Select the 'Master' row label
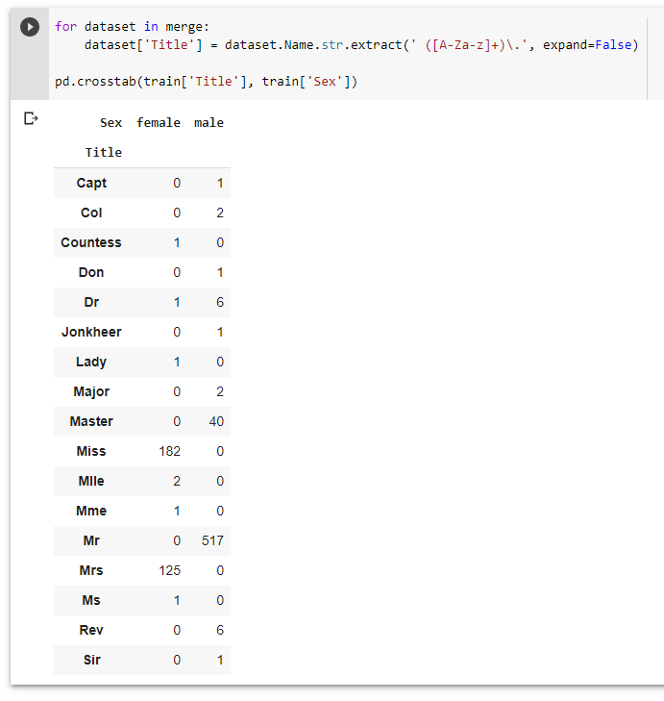The image size is (664, 701). click(91, 421)
